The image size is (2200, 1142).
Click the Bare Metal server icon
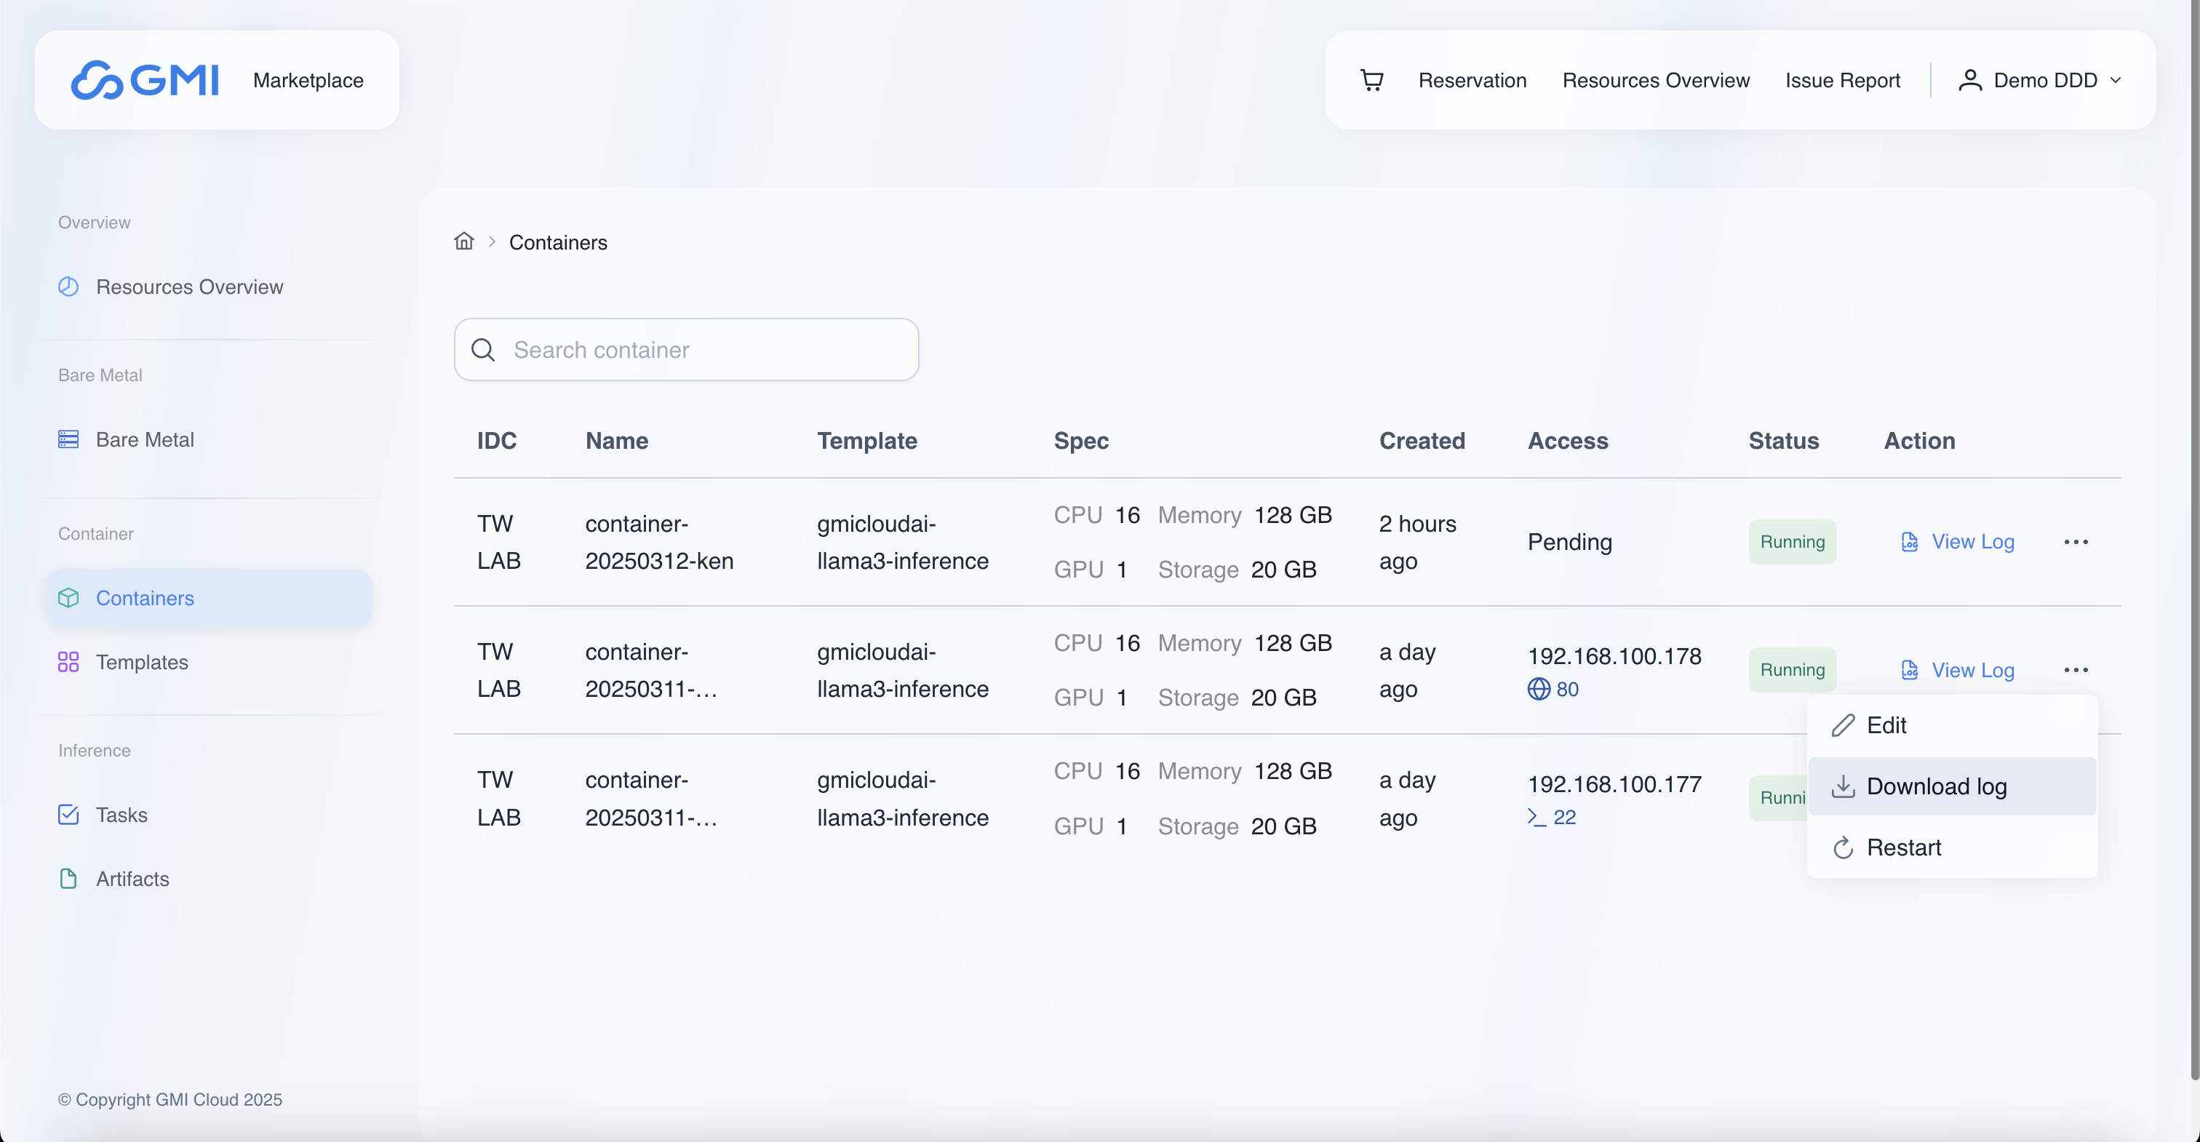click(68, 439)
